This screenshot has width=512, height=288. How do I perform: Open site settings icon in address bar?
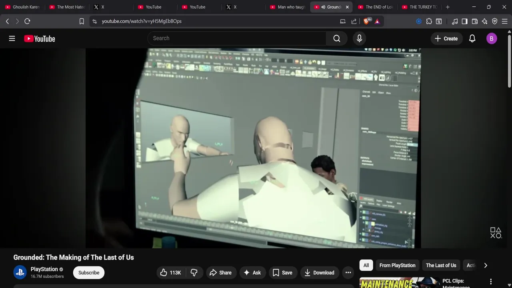click(94, 21)
